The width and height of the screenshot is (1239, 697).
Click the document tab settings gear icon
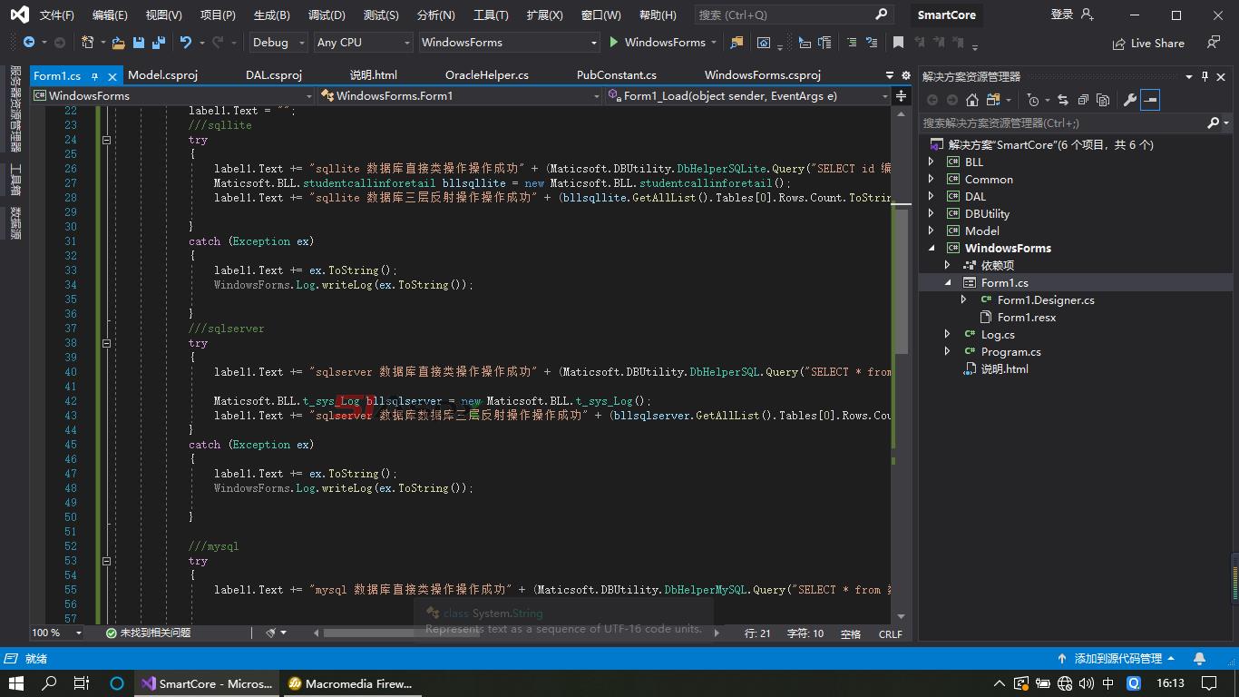point(905,75)
